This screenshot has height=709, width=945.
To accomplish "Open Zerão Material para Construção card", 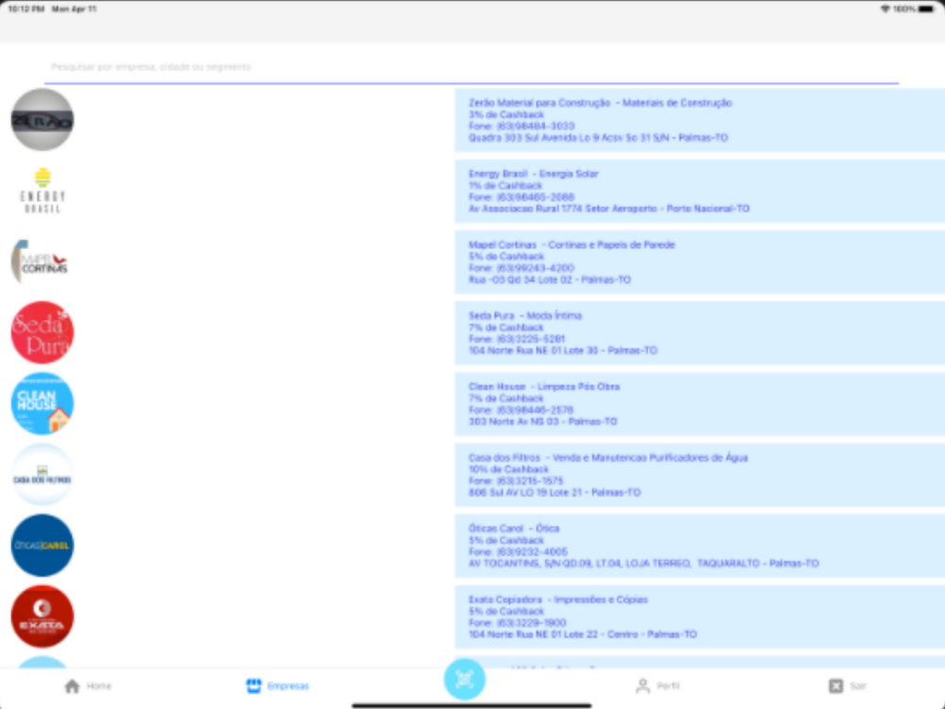I will [699, 120].
